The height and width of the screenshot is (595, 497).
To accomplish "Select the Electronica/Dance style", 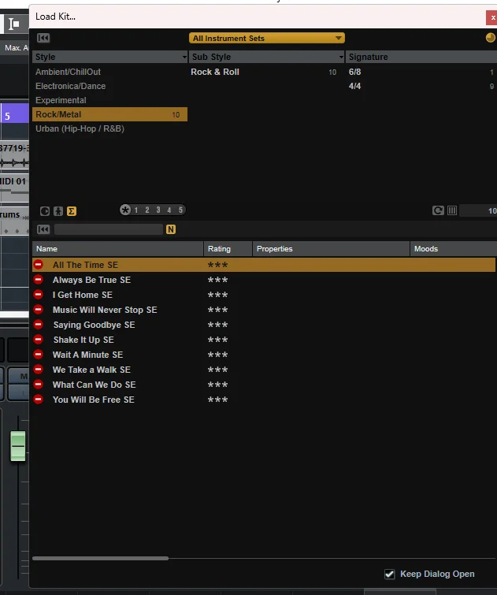I will click(109, 86).
